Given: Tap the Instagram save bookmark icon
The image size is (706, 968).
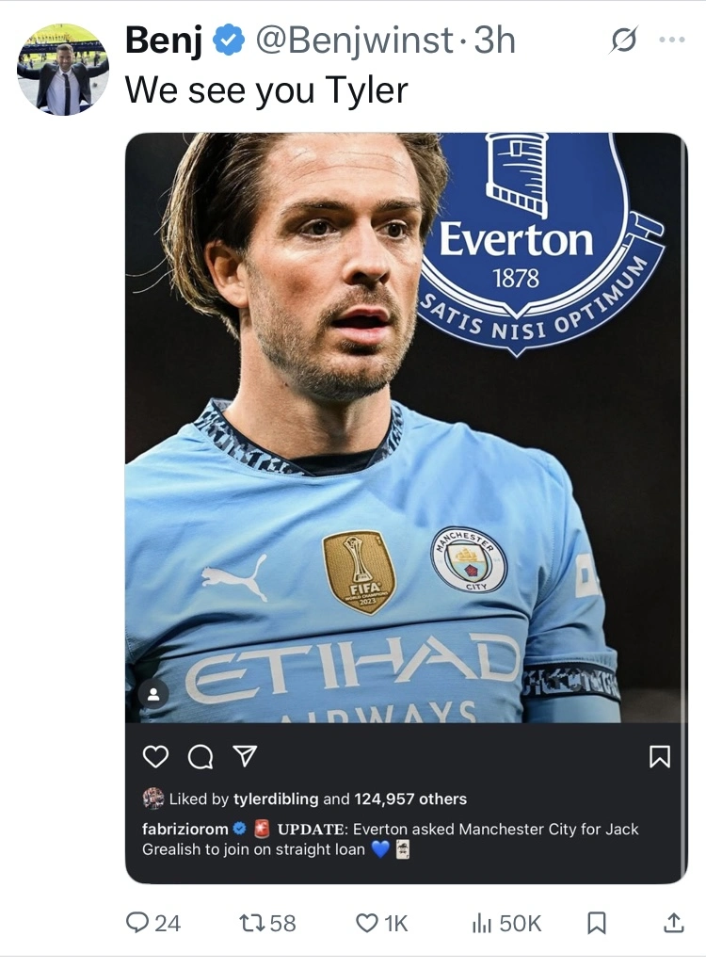Looking at the screenshot, I should pyautogui.click(x=660, y=756).
